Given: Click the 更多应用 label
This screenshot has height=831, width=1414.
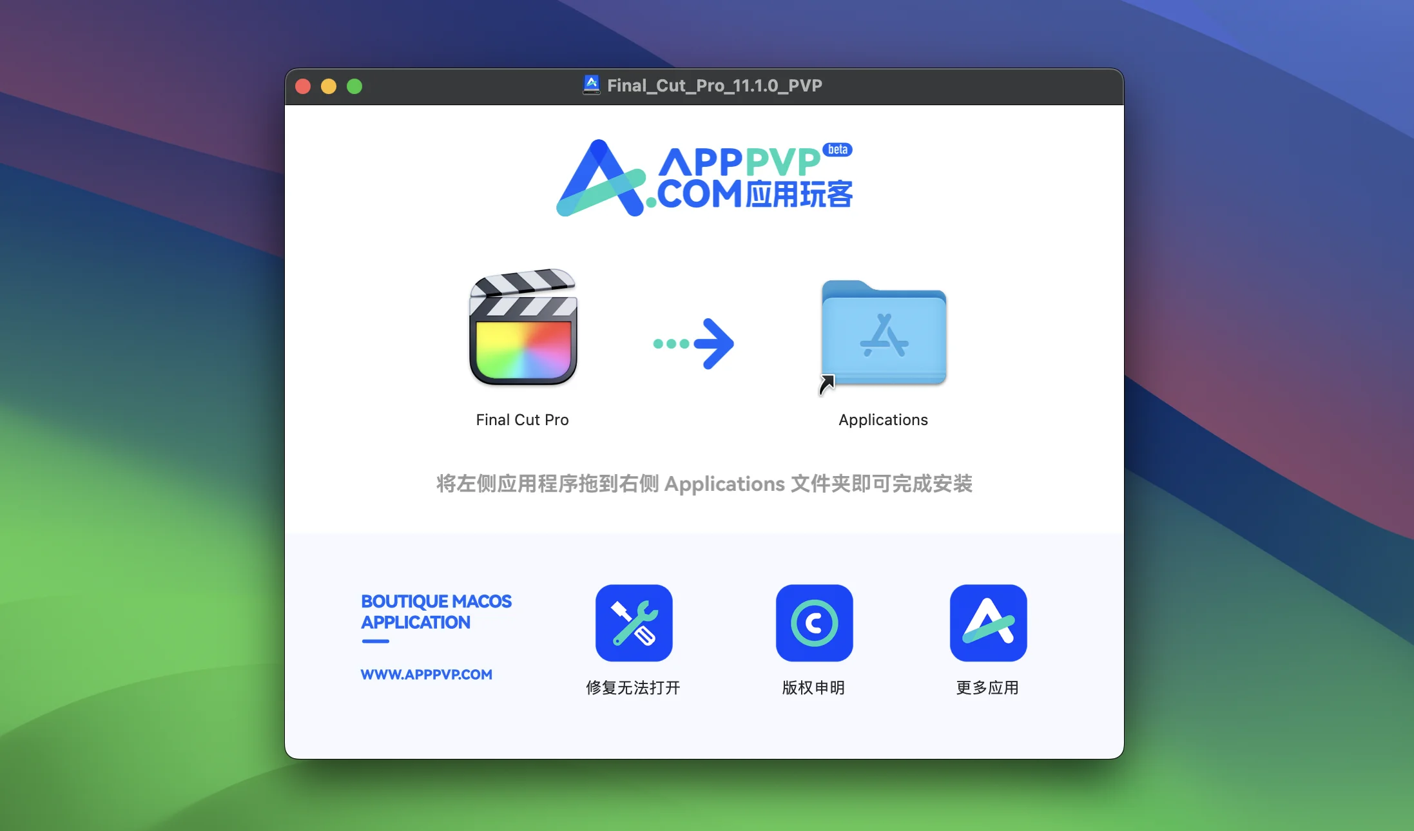Looking at the screenshot, I should point(987,688).
